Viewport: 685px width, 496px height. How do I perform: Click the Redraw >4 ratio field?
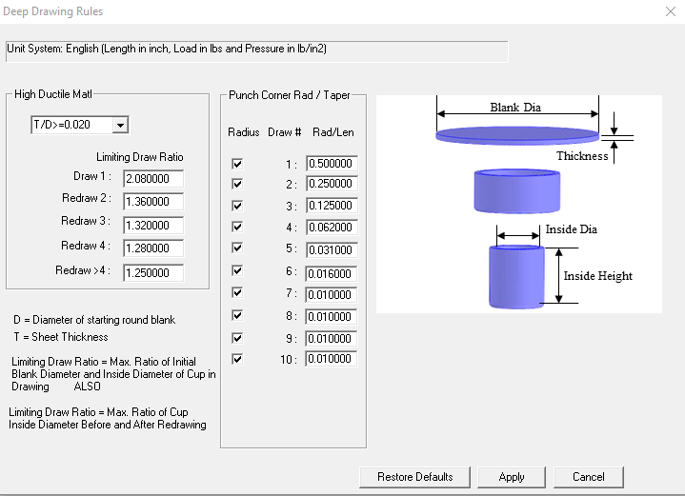[153, 273]
